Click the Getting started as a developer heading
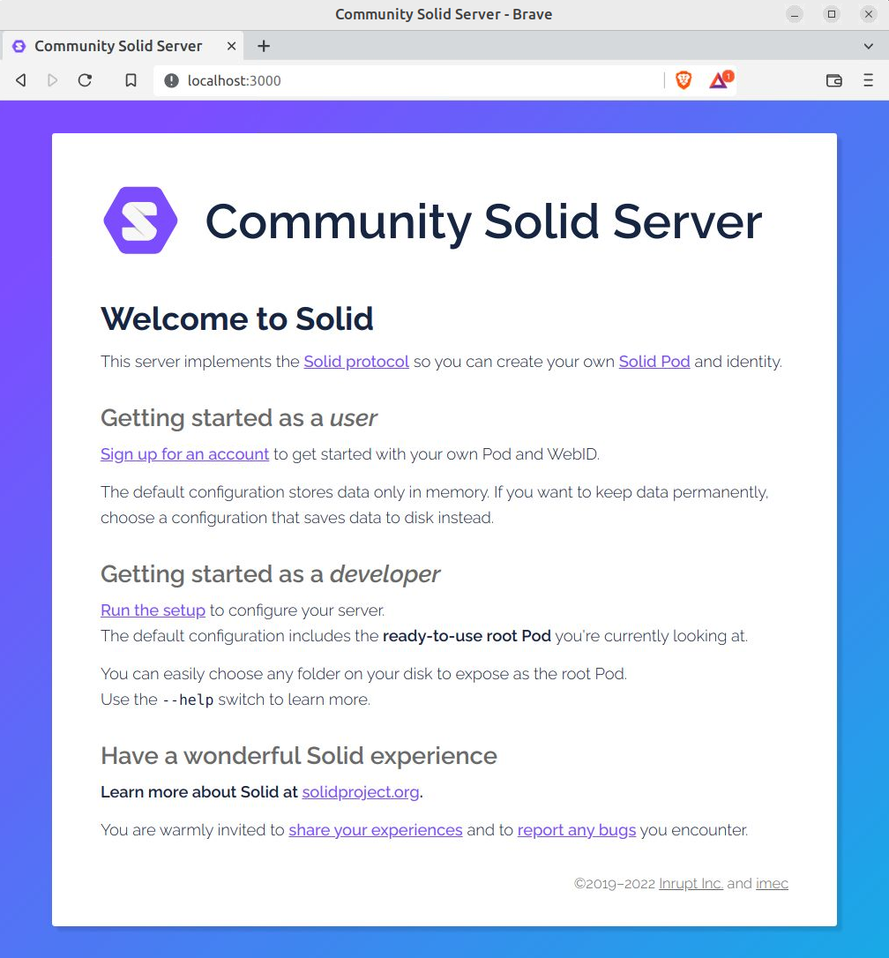The image size is (889, 958). point(270,574)
